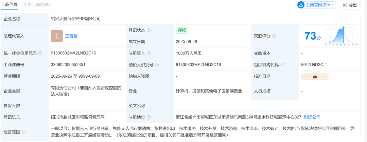Click help icon beside 天眼评分 label
The width and height of the screenshot is (367, 142).
pos(274,36)
